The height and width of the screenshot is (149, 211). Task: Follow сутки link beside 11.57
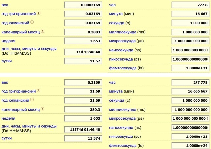click(x=7, y=61)
